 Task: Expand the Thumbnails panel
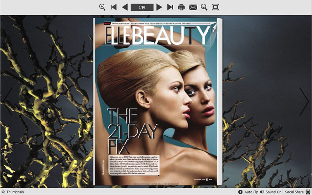coord(13,192)
